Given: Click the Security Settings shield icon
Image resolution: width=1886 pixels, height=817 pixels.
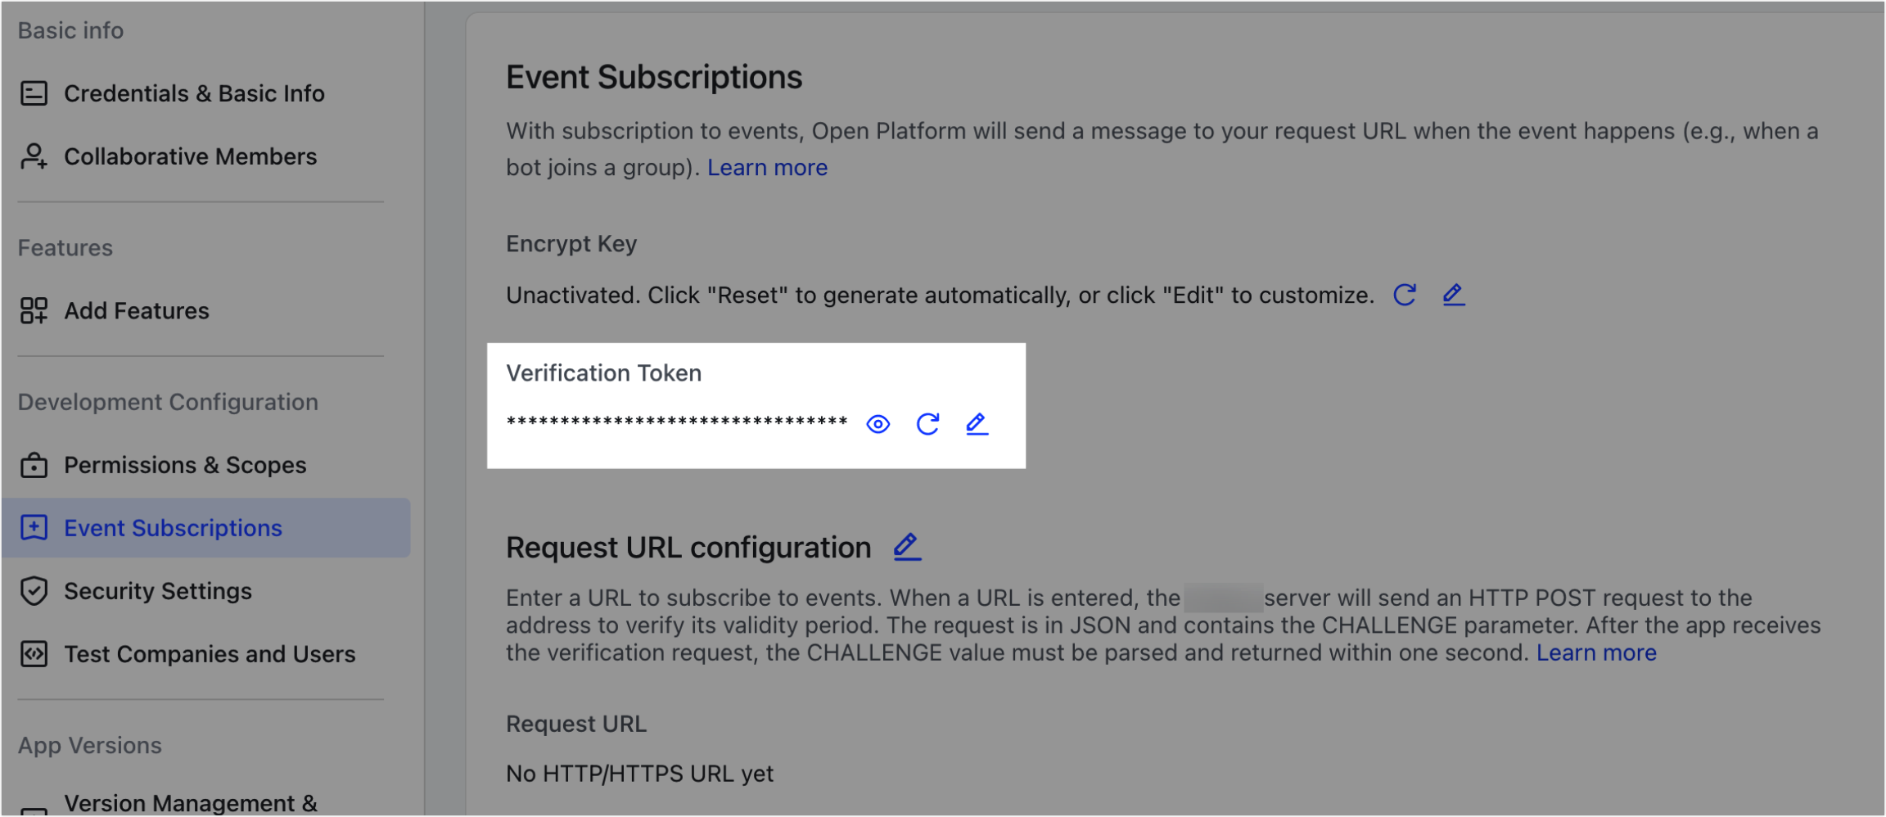Looking at the screenshot, I should [x=34, y=591].
